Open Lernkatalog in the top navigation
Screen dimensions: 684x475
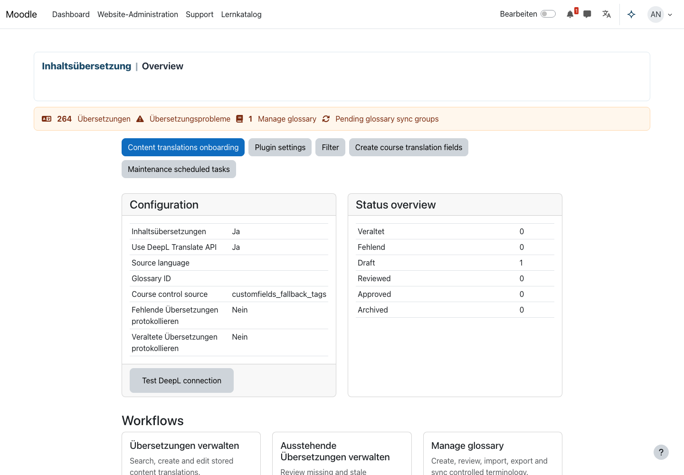click(x=241, y=14)
